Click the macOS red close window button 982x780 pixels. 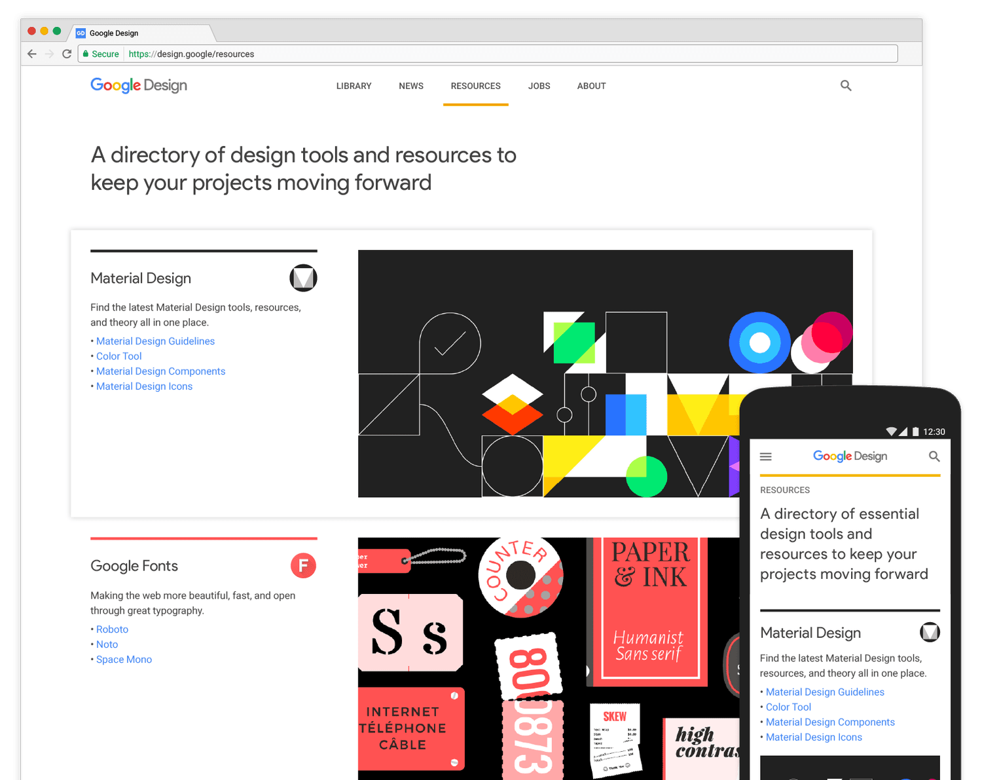31,31
